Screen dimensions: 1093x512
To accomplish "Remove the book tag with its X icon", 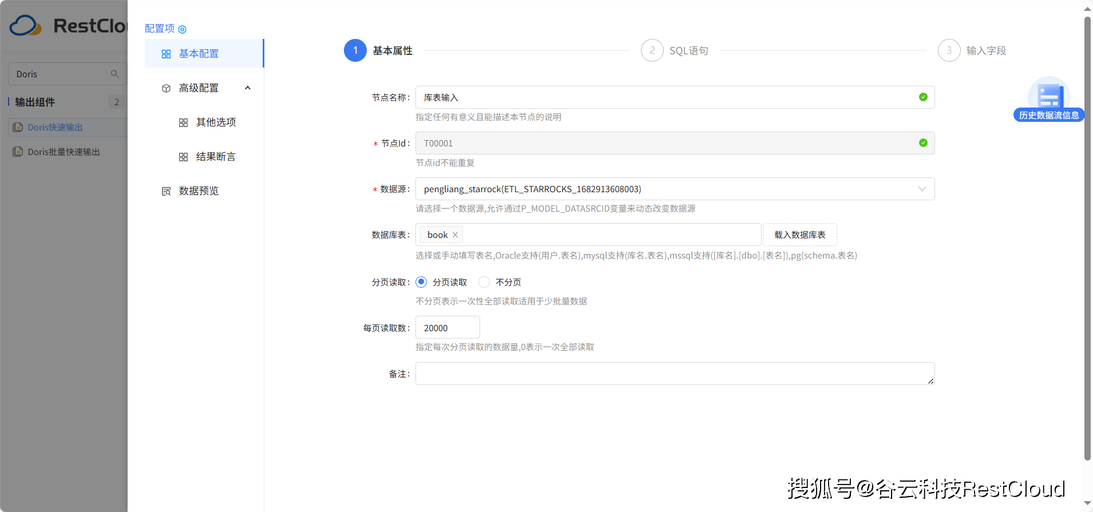I will 456,235.
